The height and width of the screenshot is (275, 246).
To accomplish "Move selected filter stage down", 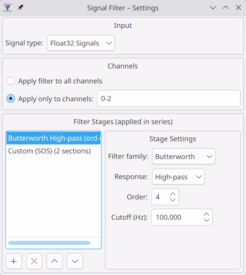I will coord(75,261).
